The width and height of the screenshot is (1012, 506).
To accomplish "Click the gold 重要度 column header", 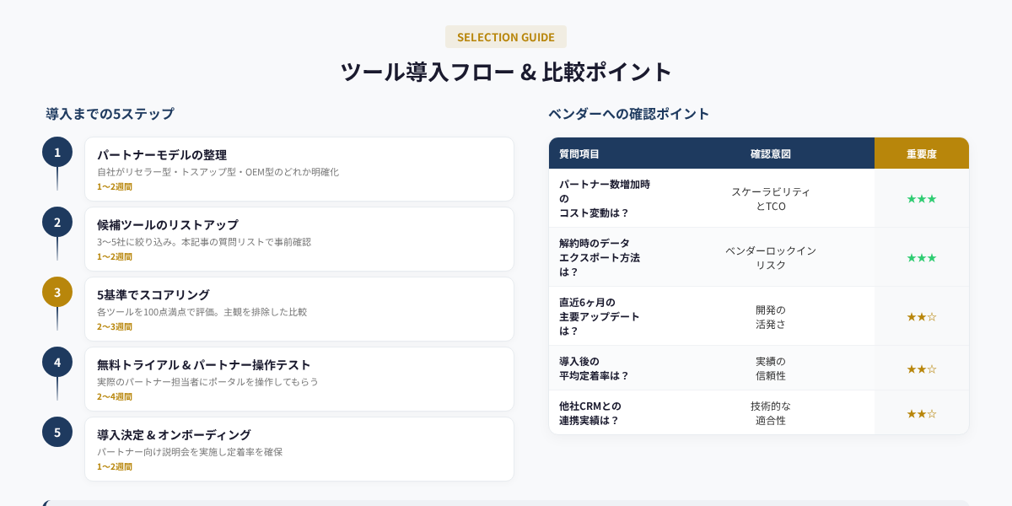I will [x=921, y=153].
